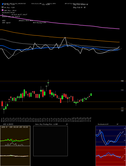The image size is (126, 166).
Task: Click the highest candlestick at the price peak
Action: tap(48, 83)
